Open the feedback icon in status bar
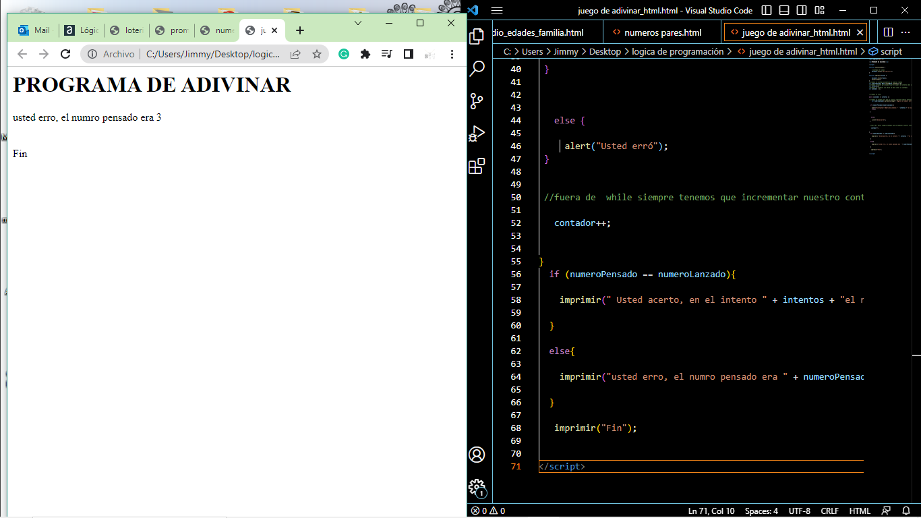The width and height of the screenshot is (921, 518). point(886,511)
